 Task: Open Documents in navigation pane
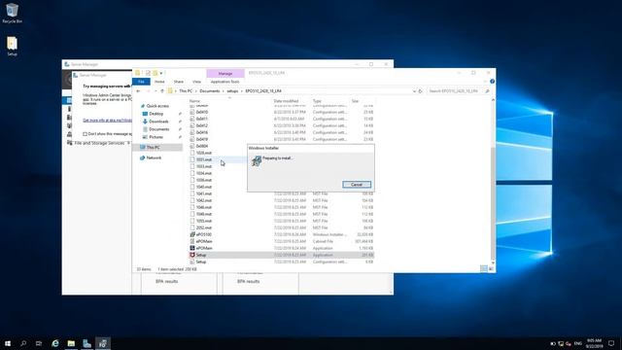point(158,129)
